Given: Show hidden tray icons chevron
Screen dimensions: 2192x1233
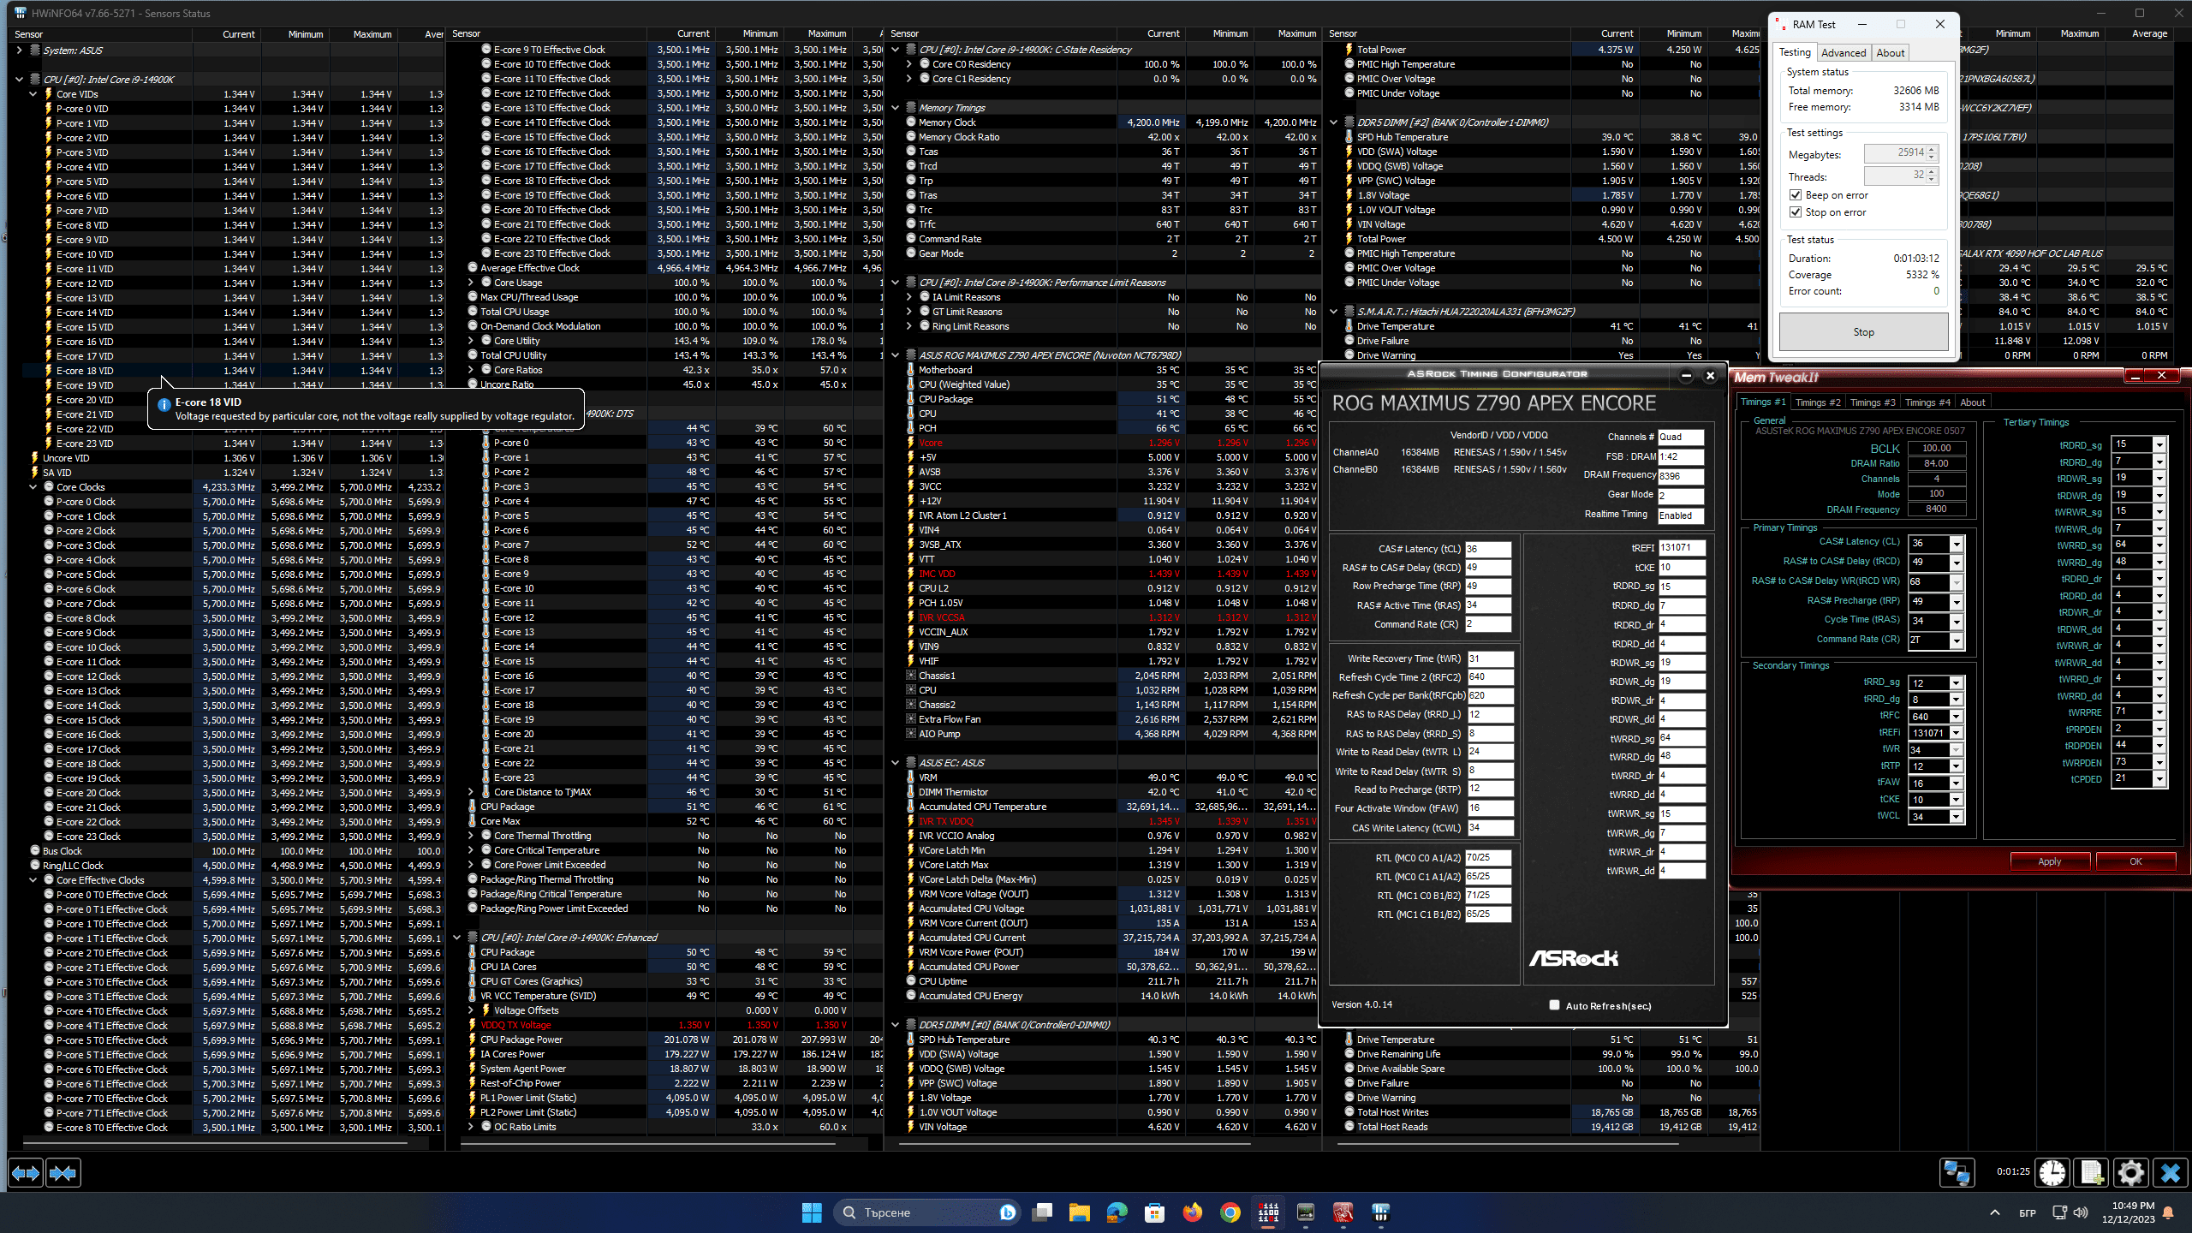Looking at the screenshot, I should click(x=1995, y=1212).
